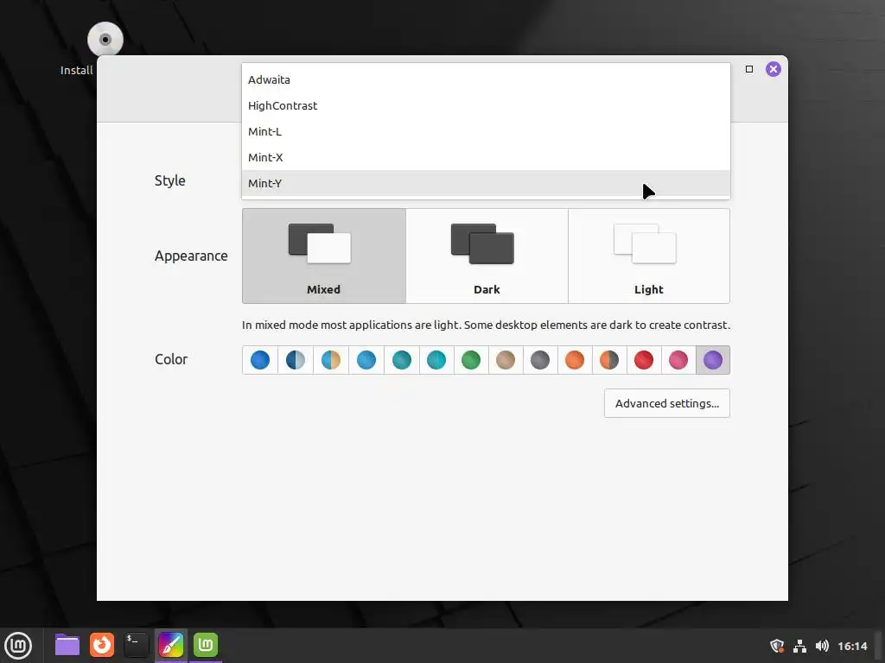The image size is (885, 663).
Task: Choose the sand beige accent color
Action: coord(505,360)
